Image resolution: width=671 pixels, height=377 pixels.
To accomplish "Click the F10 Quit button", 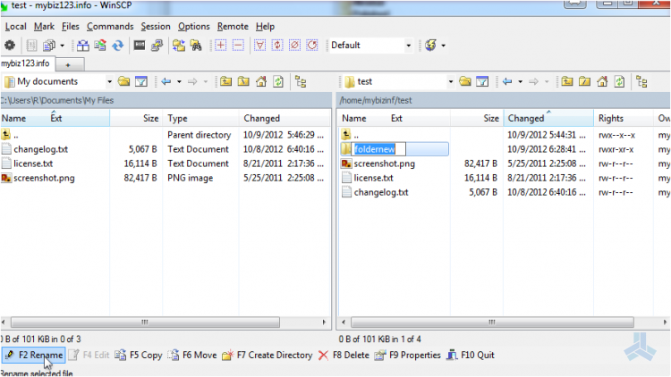I will (471, 356).
